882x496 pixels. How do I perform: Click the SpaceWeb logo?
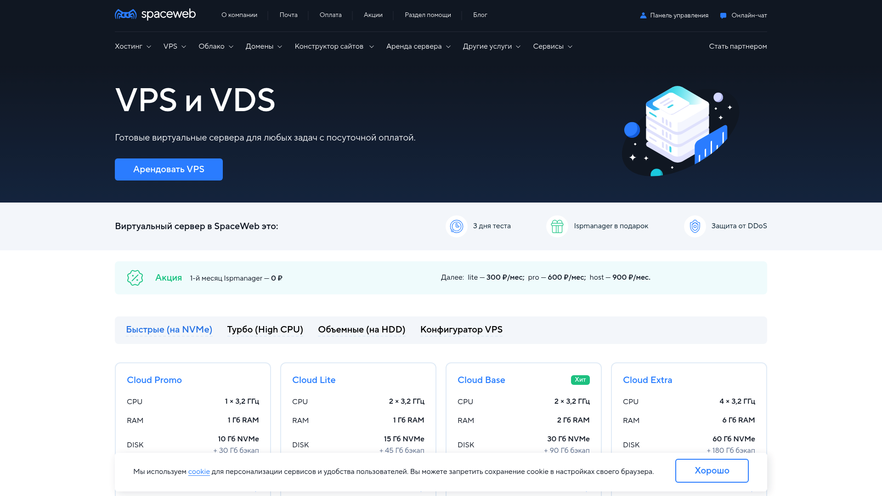click(x=155, y=15)
